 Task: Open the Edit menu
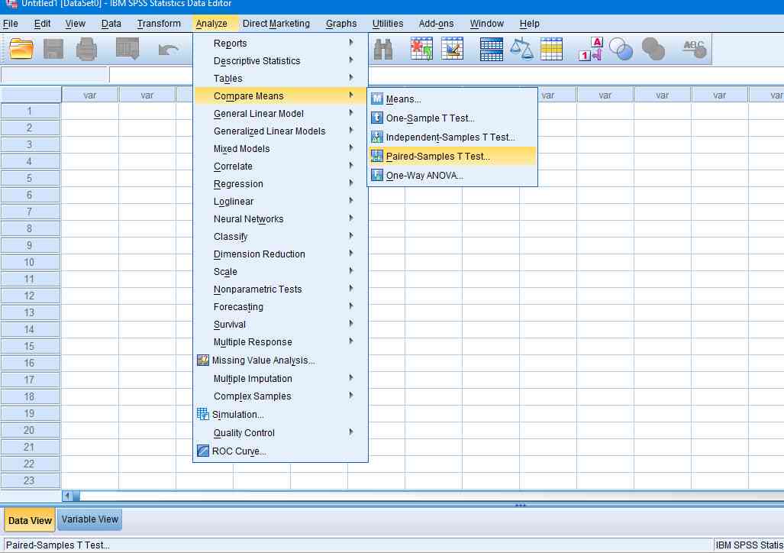[x=42, y=24]
